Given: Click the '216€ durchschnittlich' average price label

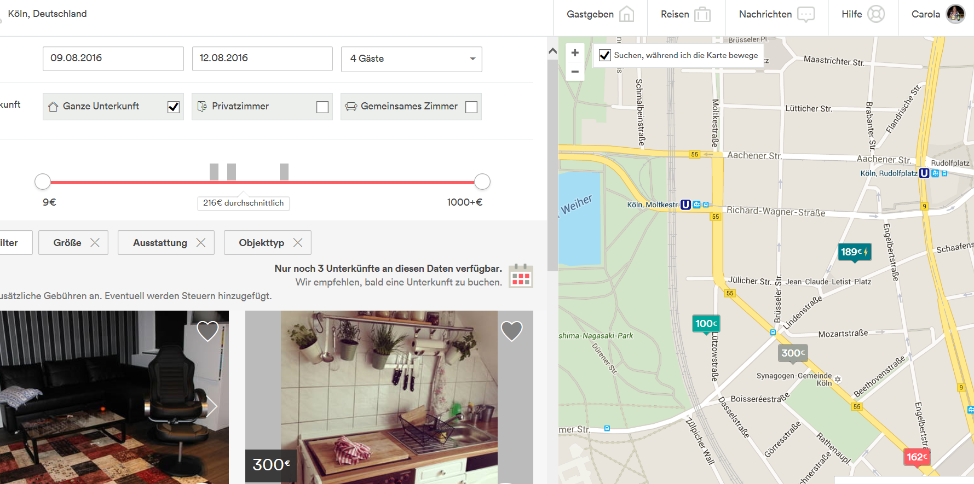Looking at the screenshot, I should pos(244,203).
